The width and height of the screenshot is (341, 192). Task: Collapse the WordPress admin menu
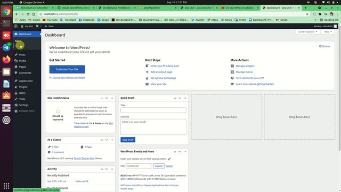[25, 111]
